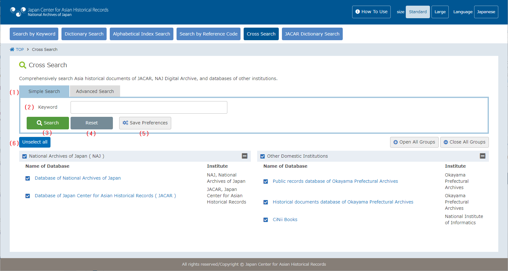Click the copyright footer text

point(254,264)
